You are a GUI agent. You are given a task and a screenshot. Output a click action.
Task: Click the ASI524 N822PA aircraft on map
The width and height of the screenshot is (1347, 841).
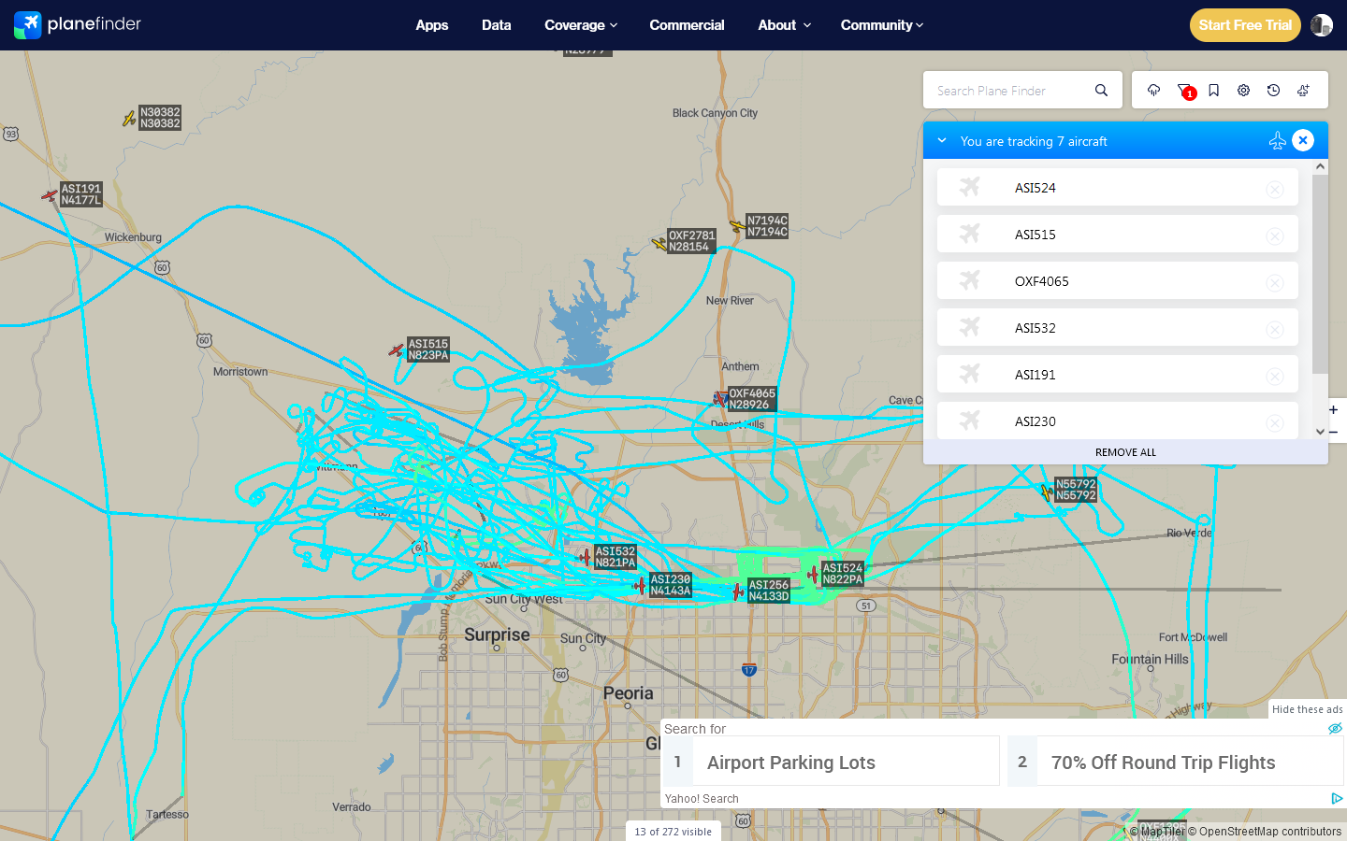pyautogui.click(x=813, y=574)
